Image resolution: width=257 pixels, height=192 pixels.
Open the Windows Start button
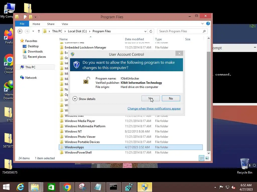point(6,187)
